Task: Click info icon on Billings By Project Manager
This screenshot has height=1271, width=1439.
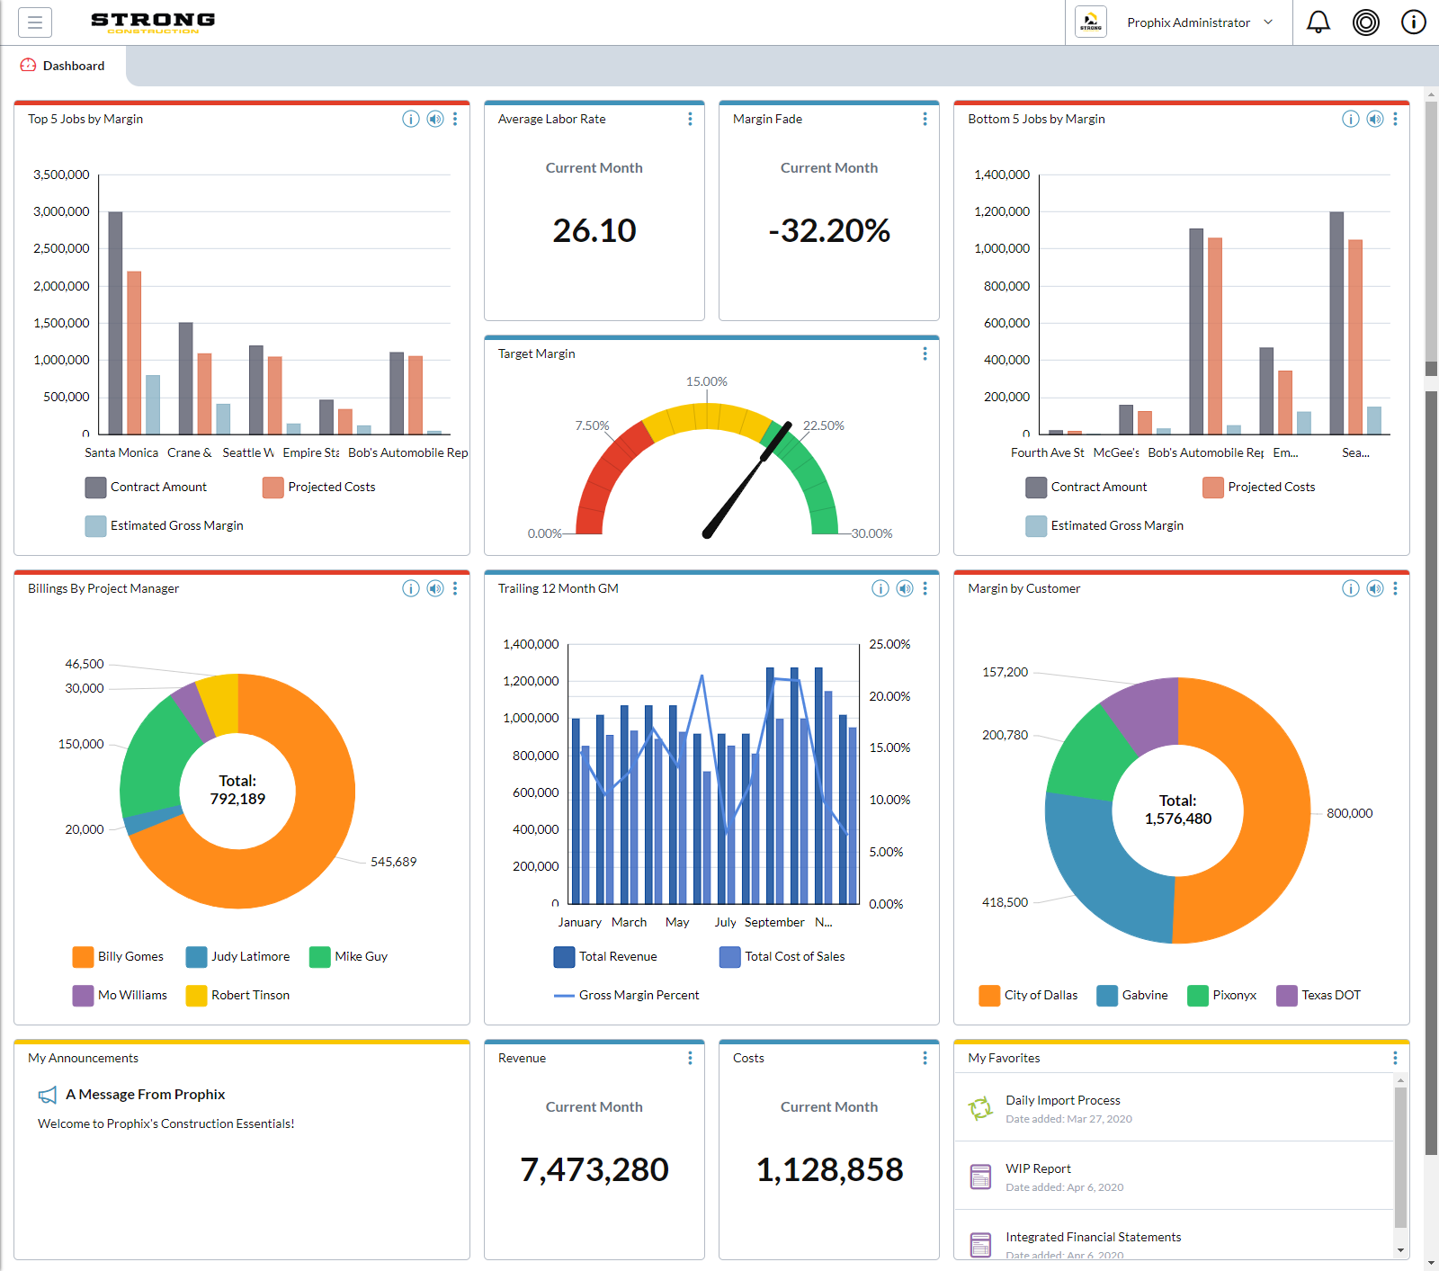Action: (411, 588)
